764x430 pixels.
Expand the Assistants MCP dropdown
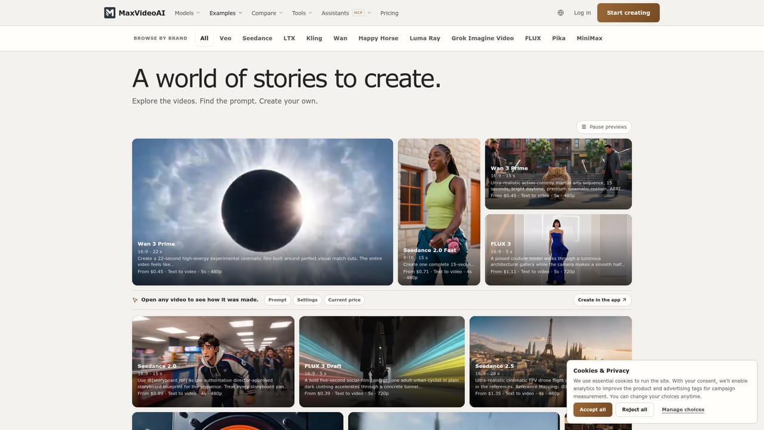click(x=346, y=13)
